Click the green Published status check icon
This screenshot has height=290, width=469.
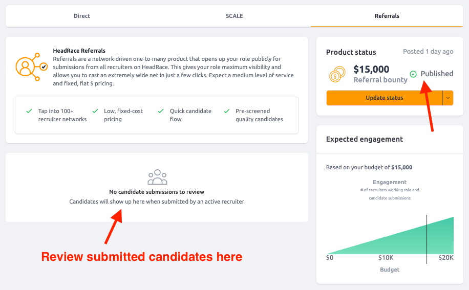[413, 74]
